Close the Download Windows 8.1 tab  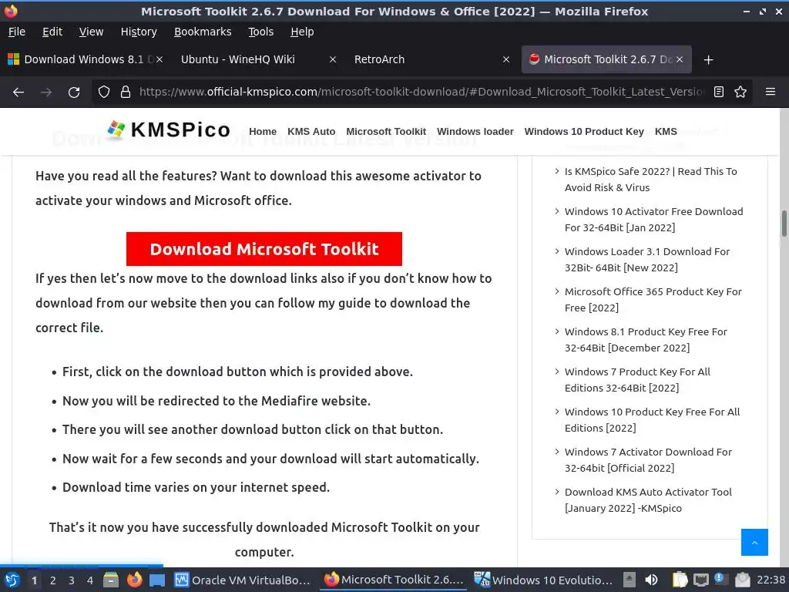(x=159, y=59)
